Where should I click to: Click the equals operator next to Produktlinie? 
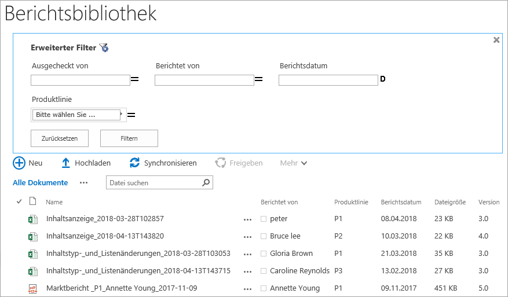[x=131, y=115]
